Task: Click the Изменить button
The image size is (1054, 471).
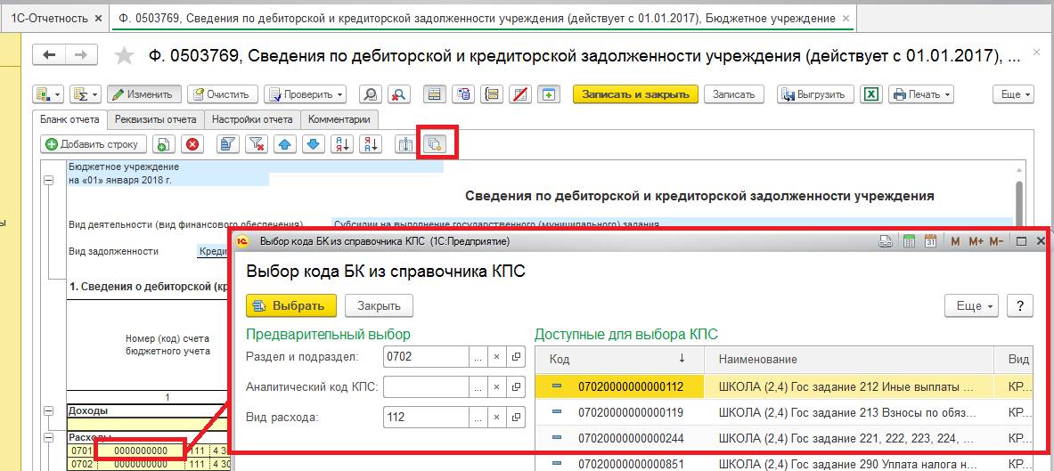Action: click(143, 94)
